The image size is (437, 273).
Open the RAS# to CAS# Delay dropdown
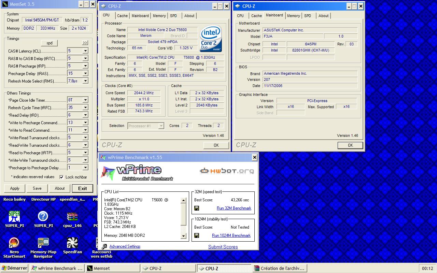point(85,58)
